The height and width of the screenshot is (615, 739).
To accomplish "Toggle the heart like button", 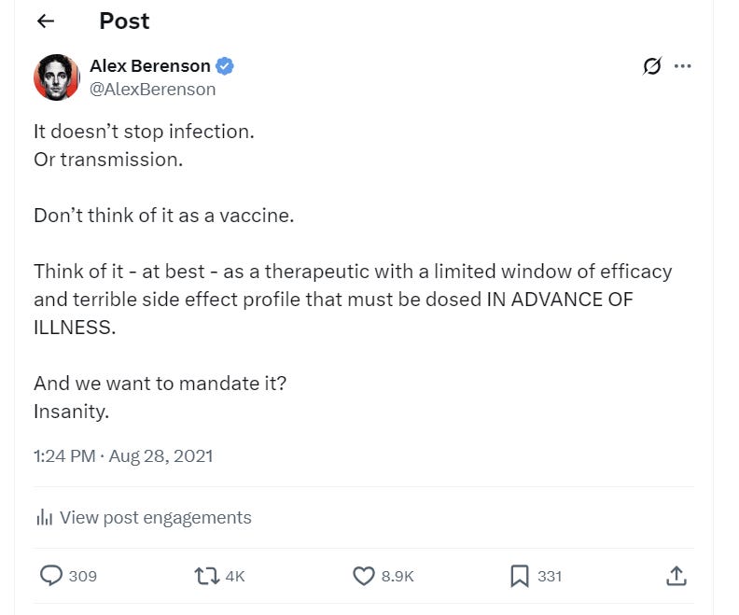I will pyautogui.click(x=363, y=576).
